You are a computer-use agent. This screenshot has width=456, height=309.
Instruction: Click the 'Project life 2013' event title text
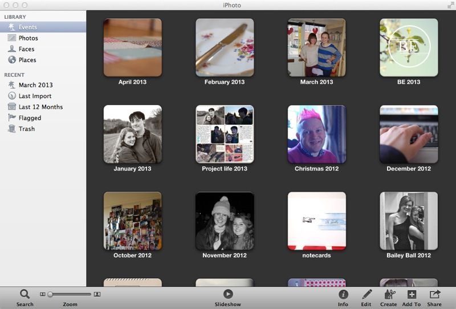click(225, 168)
